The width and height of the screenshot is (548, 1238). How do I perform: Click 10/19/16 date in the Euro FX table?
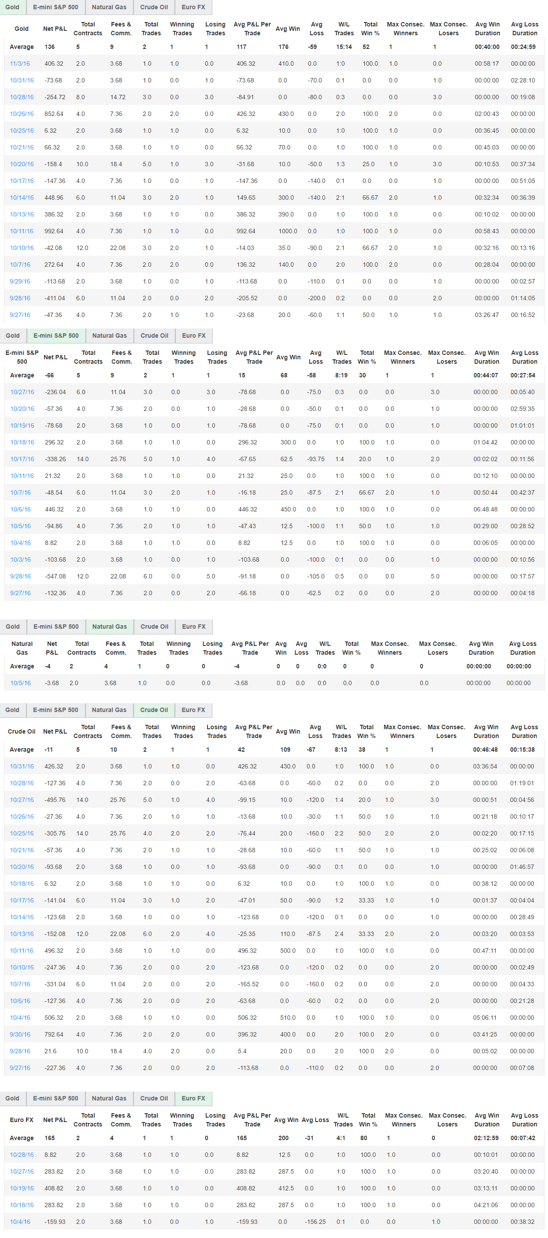[x=22, y=1188]
